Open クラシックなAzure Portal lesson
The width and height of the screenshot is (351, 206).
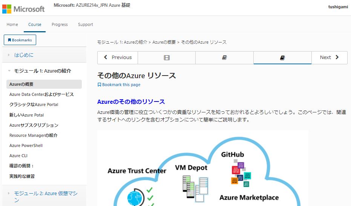click(34, 105)
